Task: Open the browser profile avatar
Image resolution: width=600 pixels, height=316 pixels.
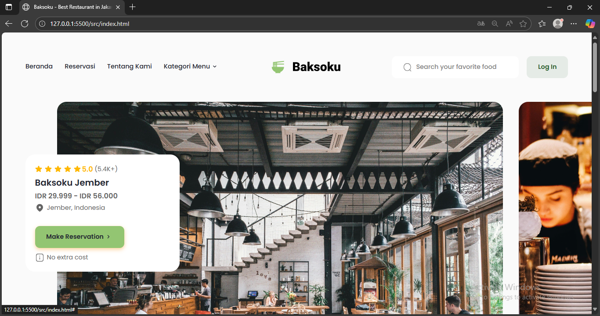Action: 558,24
